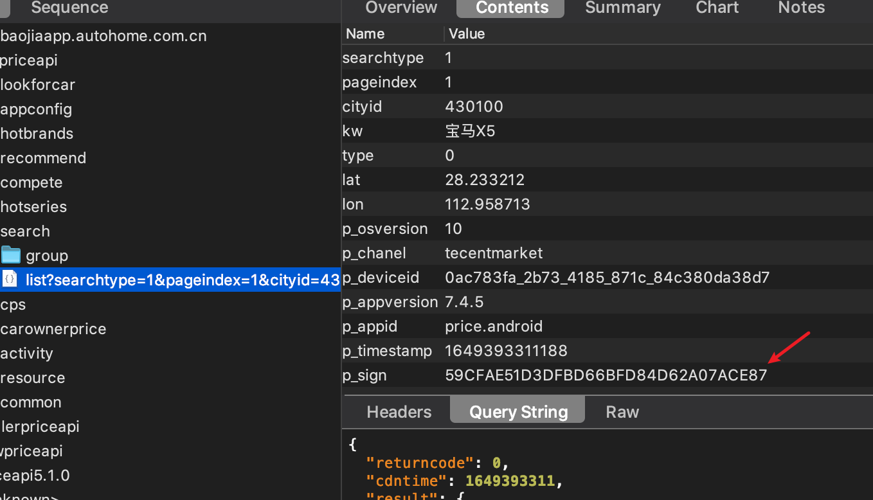Screen dimensions: 873x500
Task: Select the Sequence view tab
Action: click(69, 8)
